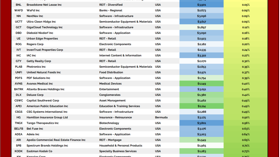Click the BNL ticker cell
Image resolution: width=279 pixels, height=157 pixels.
(x=19, y=5)
